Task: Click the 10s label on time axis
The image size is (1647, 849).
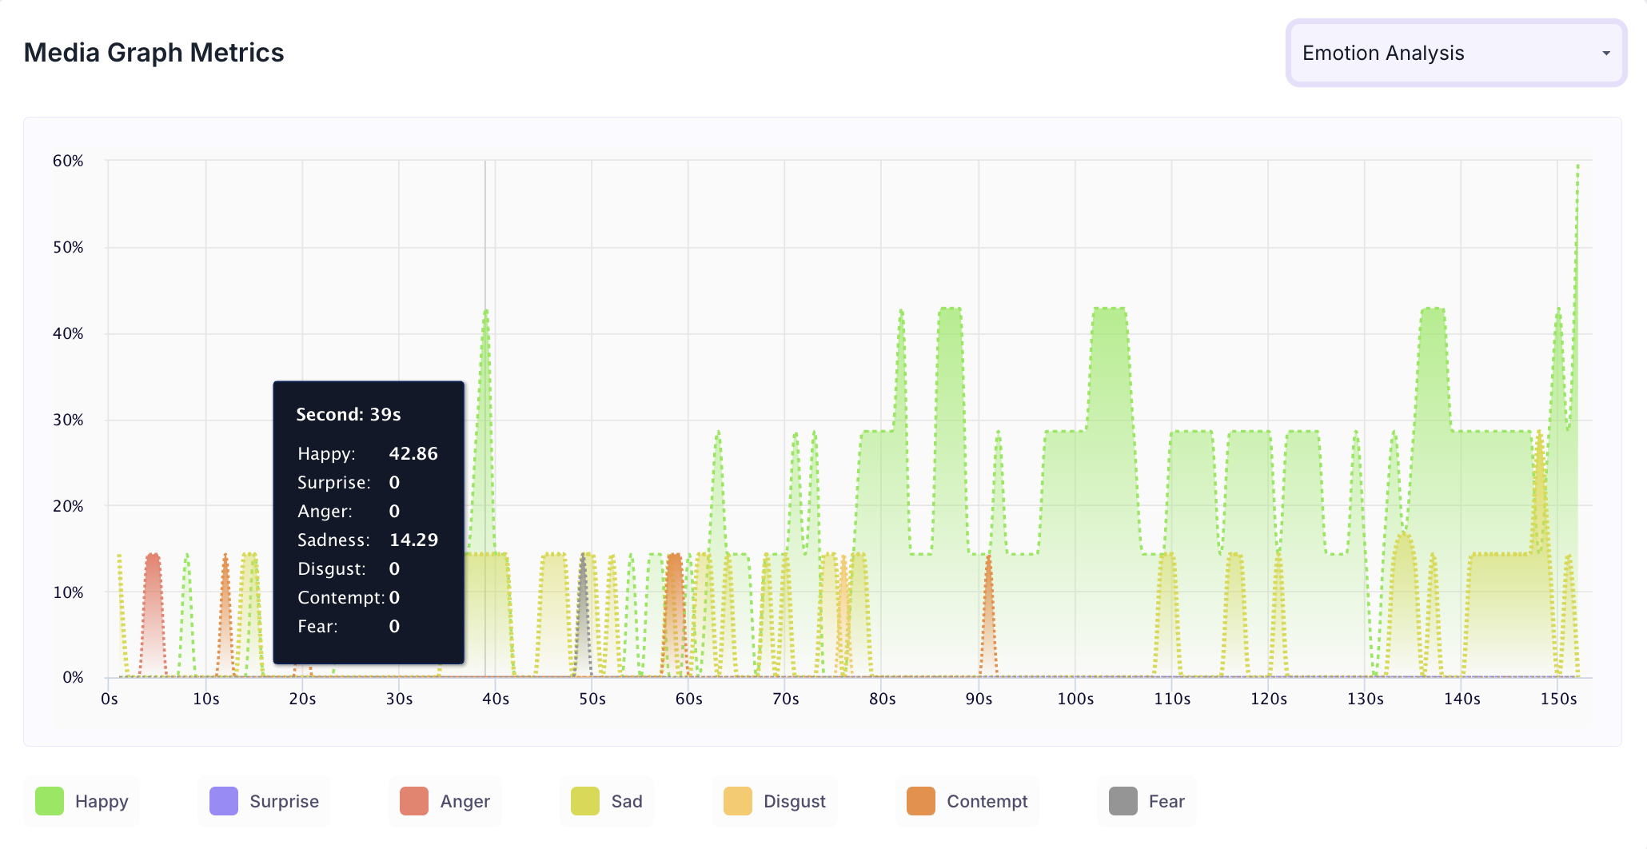Action: point(206,699)
